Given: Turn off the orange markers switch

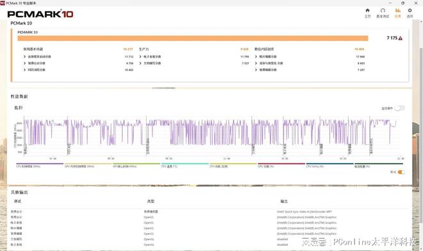Looking at the screenshot, I should tap(401, 172).
